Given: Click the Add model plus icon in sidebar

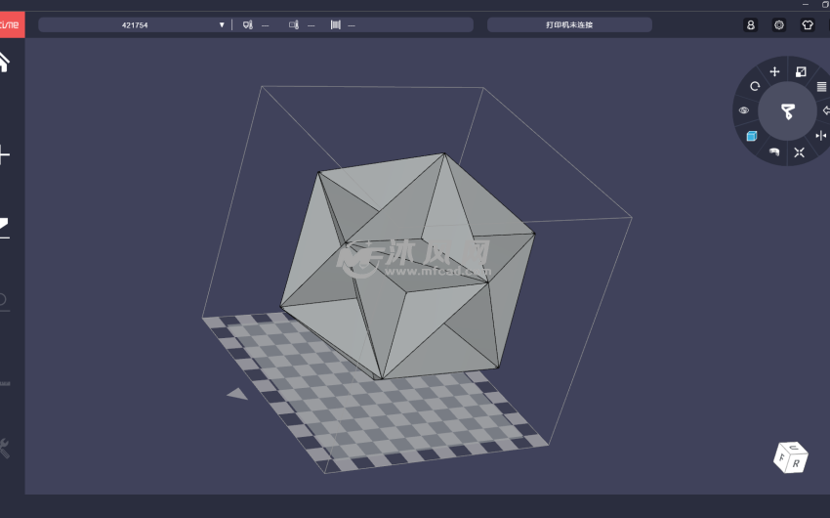Looking at the screenshot, I should tap(4, 154).
